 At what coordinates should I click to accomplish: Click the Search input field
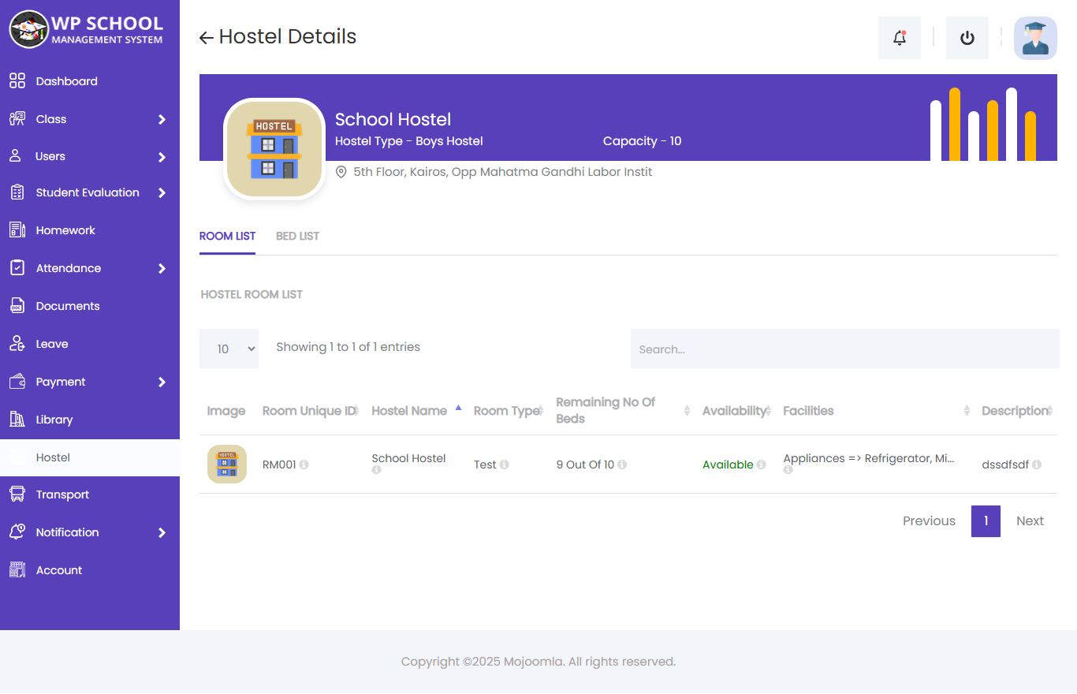tap(844, 349)
